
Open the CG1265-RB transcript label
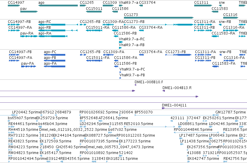(x=90, y=21)
